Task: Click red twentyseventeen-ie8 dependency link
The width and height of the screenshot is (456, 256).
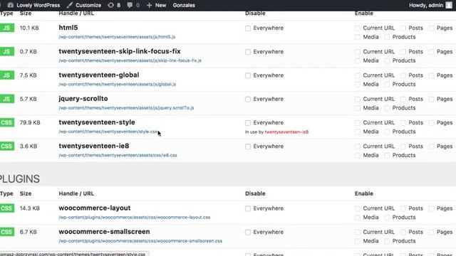Action: coord(286,132)
